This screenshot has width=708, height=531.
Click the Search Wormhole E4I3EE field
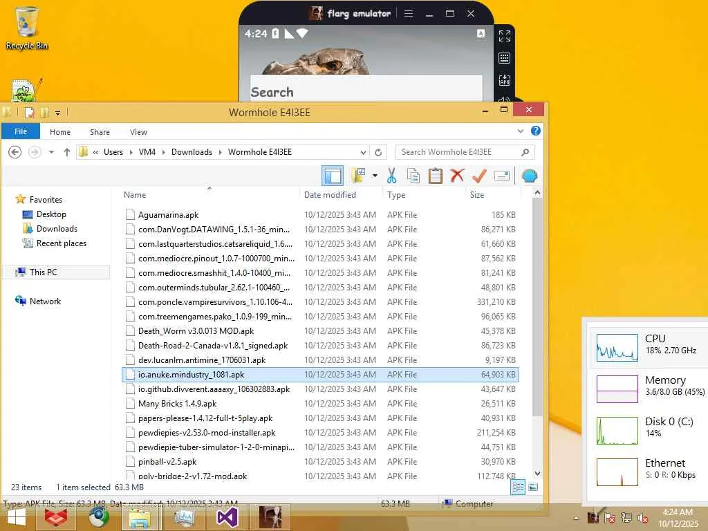[x=465, y=152]
